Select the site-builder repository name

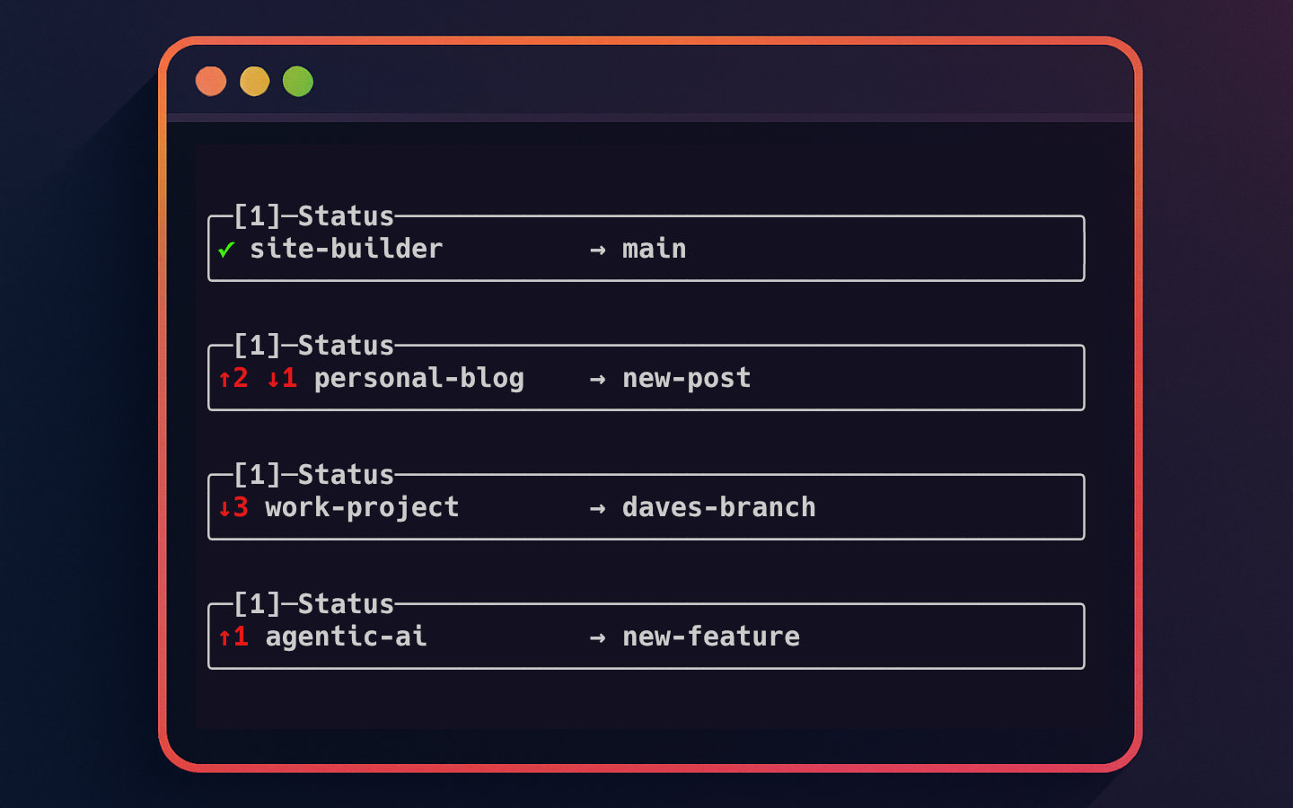(x=346, y=249)
